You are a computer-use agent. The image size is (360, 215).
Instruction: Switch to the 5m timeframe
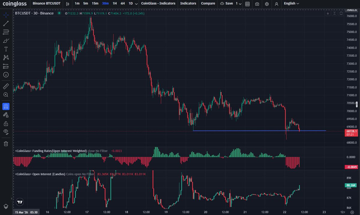tap(86, 4)
